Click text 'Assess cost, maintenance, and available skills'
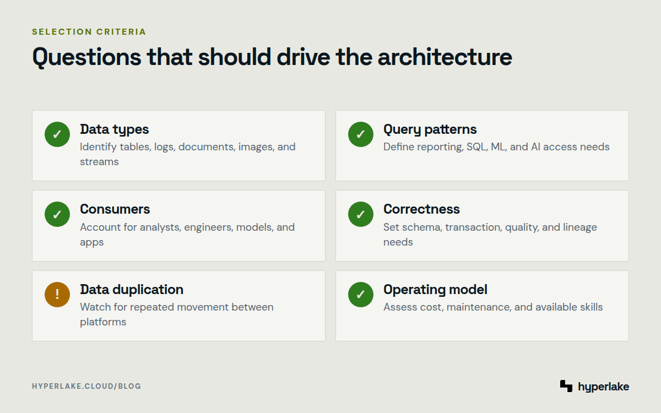 [x=493, y=307]
